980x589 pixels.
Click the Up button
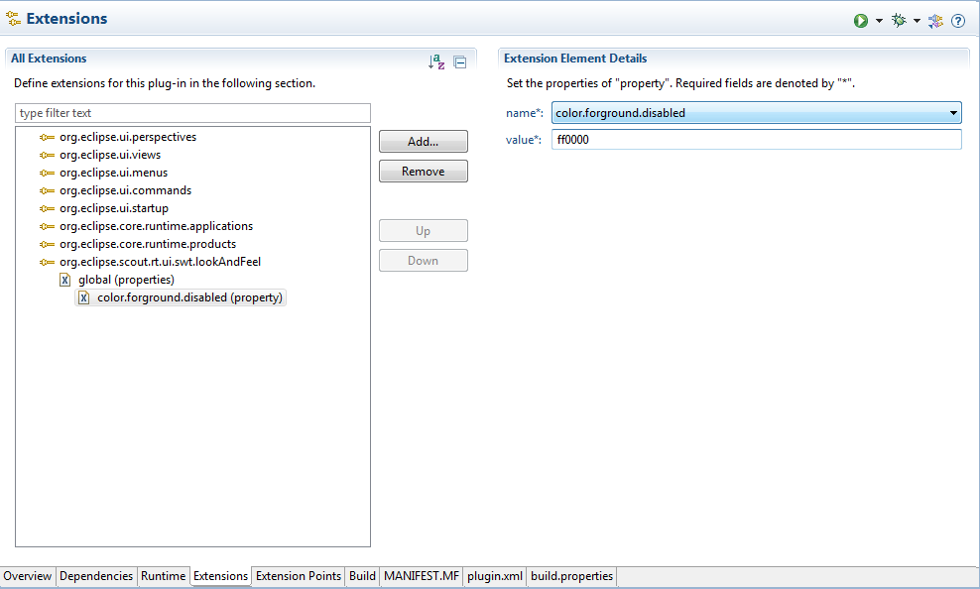tap(424, 231)
